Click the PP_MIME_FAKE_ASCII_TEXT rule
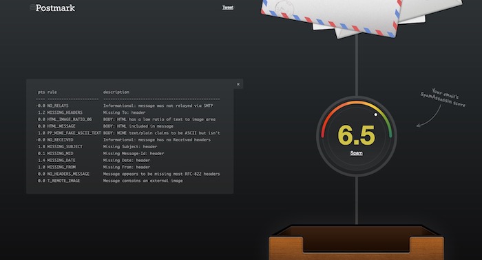The height and width of the screenshot is (260, 482). tap(74, 133)
